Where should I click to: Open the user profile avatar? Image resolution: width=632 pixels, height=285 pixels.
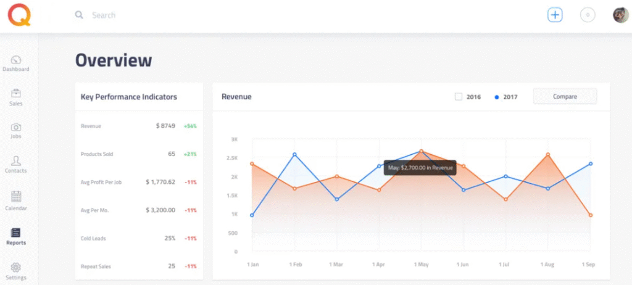[x=620, y=15]
